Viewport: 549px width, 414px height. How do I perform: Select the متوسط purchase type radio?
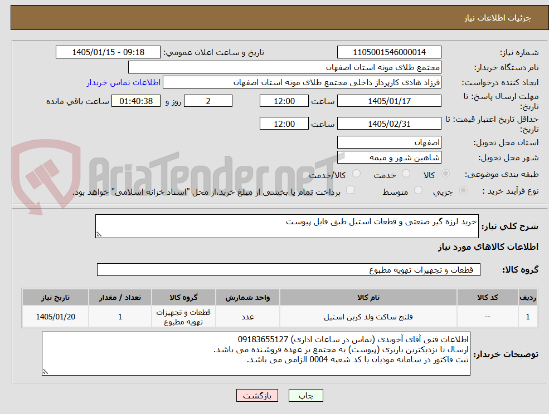tap(418, 190)
